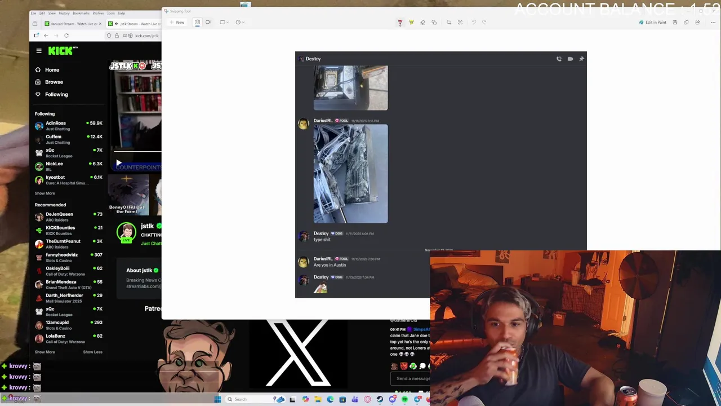Select the Snip camera mode icon

tap(197, 23)
